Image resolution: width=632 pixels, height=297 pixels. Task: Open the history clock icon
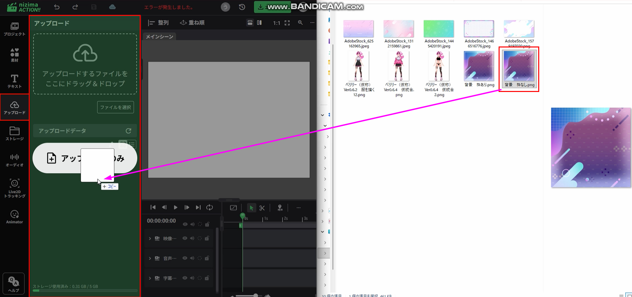pos(242,7)
